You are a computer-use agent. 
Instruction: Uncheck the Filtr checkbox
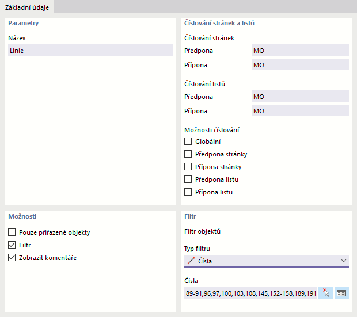pos(12,245)
